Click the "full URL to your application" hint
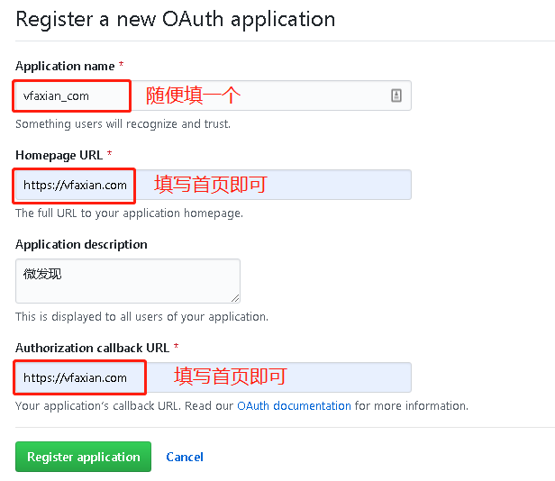The height and width of the screenshot is (481, 555). 129,213
